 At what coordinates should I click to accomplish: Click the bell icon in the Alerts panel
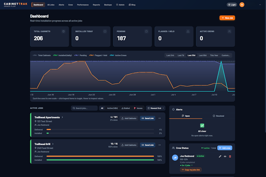coord(173,109)
